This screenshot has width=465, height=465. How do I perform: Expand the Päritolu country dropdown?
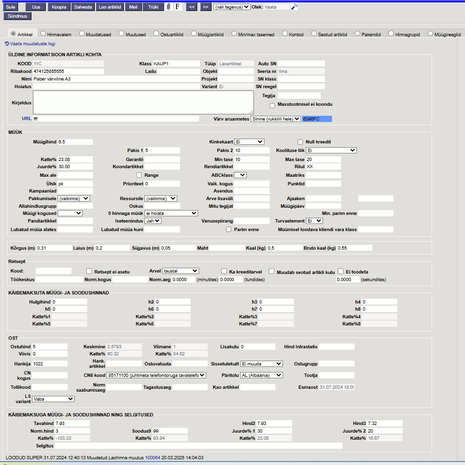pos(262,375)
